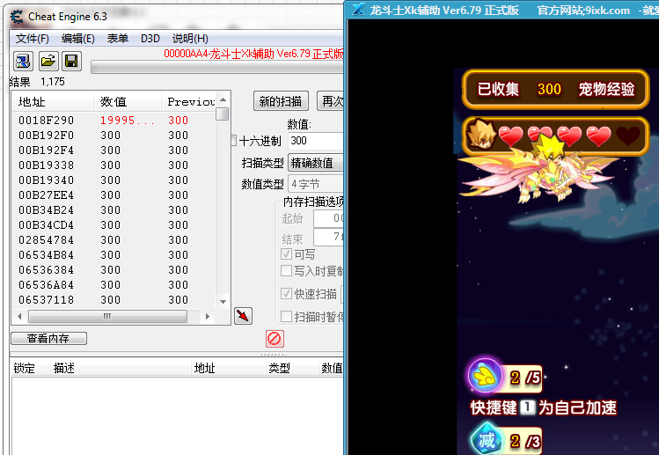The height and width of the screenshot is (455, 659).
Task: Select address row 02854784
Action: (113, 240)
